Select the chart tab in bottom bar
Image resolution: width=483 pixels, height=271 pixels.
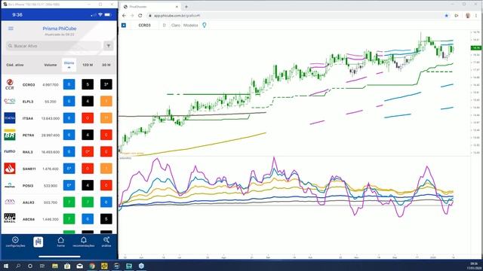[38, 242]
